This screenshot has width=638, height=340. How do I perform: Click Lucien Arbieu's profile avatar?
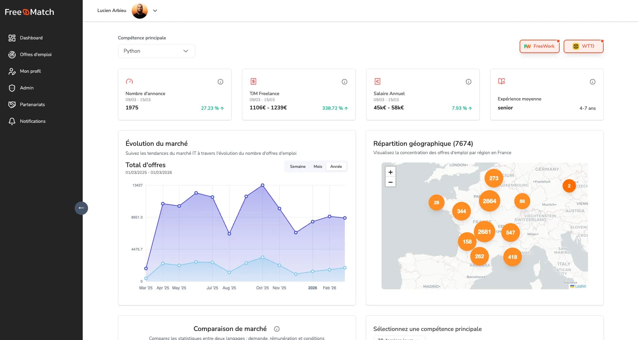pos(140,11)
